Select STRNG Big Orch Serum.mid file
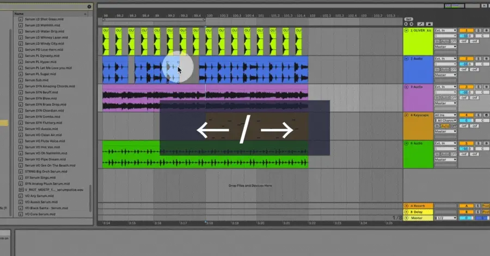 pos(46,172)
